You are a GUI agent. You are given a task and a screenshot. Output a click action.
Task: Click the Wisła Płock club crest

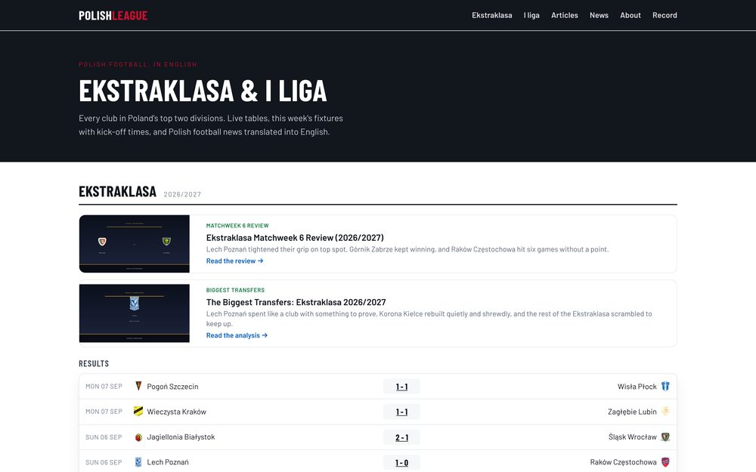(665, 386)
